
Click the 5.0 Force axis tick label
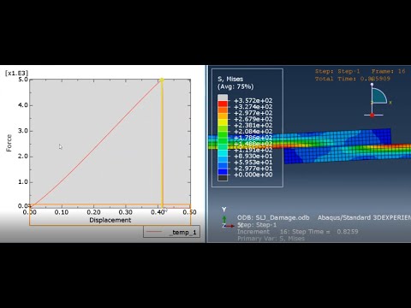click(23, 80)
